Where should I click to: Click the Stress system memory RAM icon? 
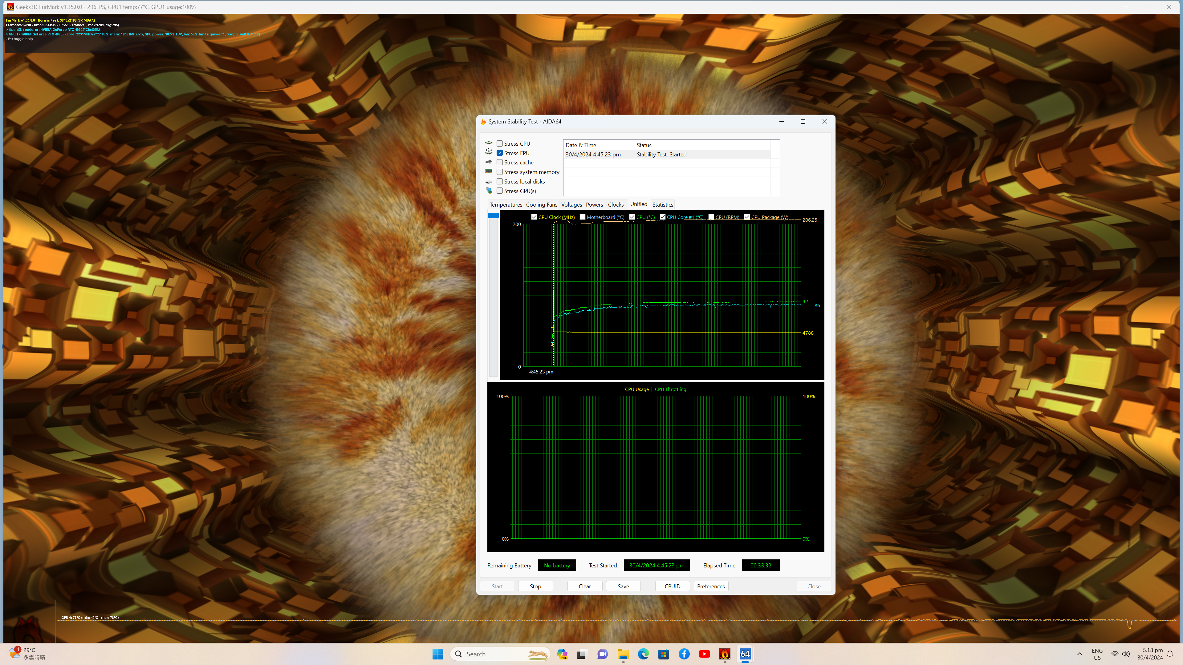[x=489, y=171]
